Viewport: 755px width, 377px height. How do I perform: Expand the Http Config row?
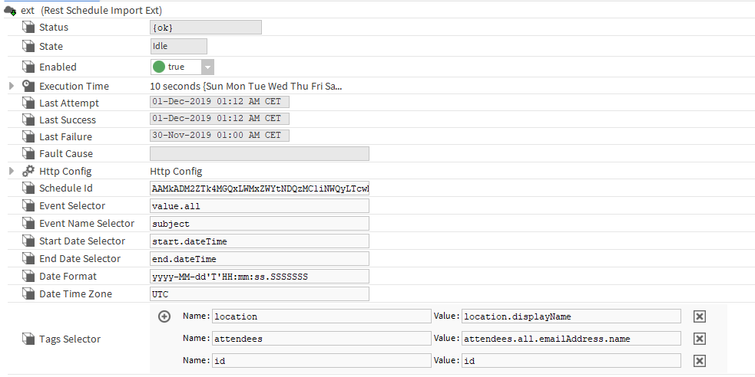tap(12, 171)
